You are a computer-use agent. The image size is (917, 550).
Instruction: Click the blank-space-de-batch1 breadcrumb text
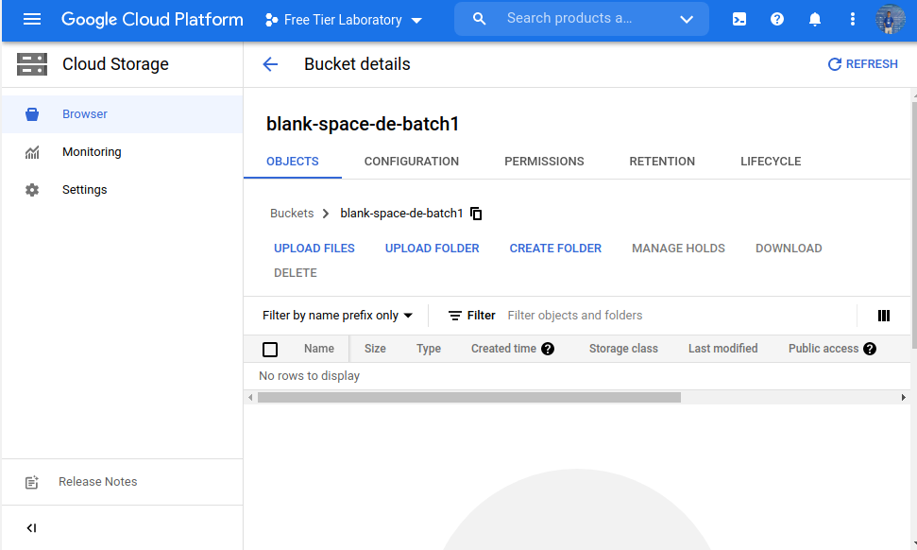click(x=401, y=214)
